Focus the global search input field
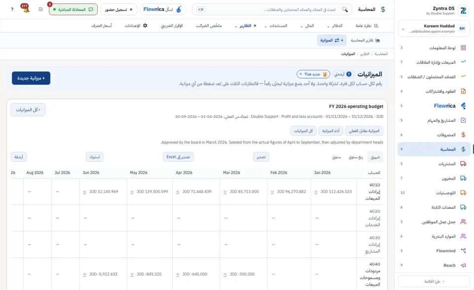 point(272,9)
